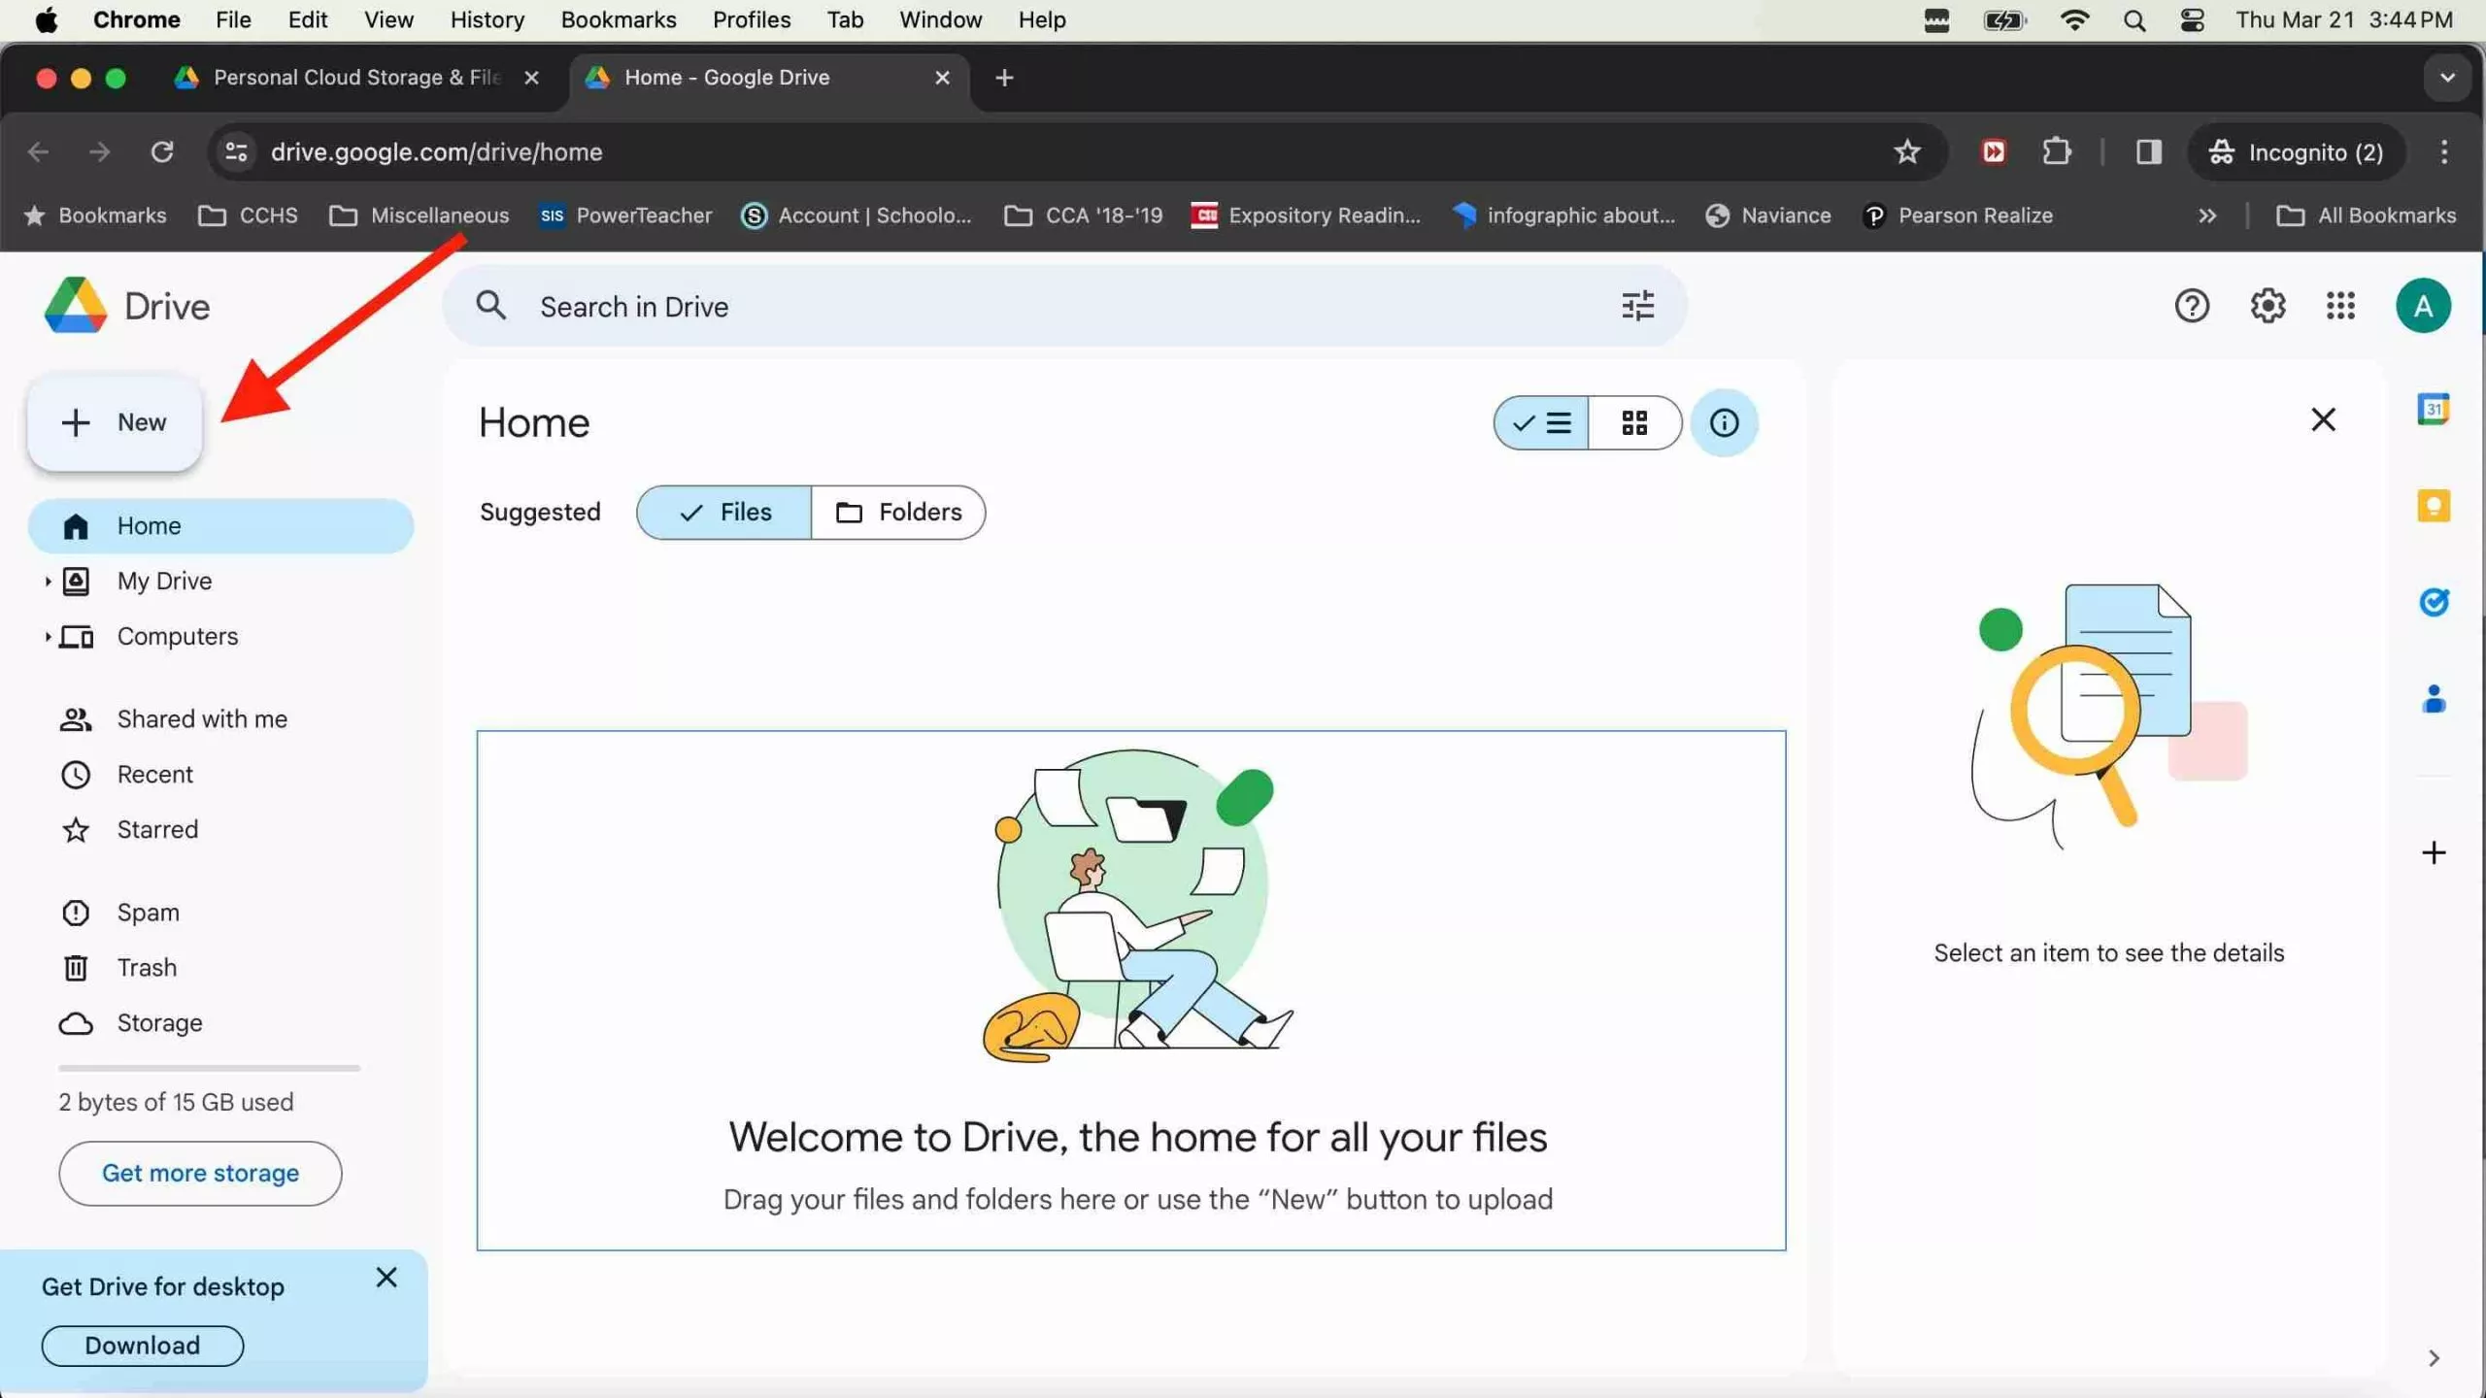Show hidden bookmarks with the chevron

(2206, 215)
